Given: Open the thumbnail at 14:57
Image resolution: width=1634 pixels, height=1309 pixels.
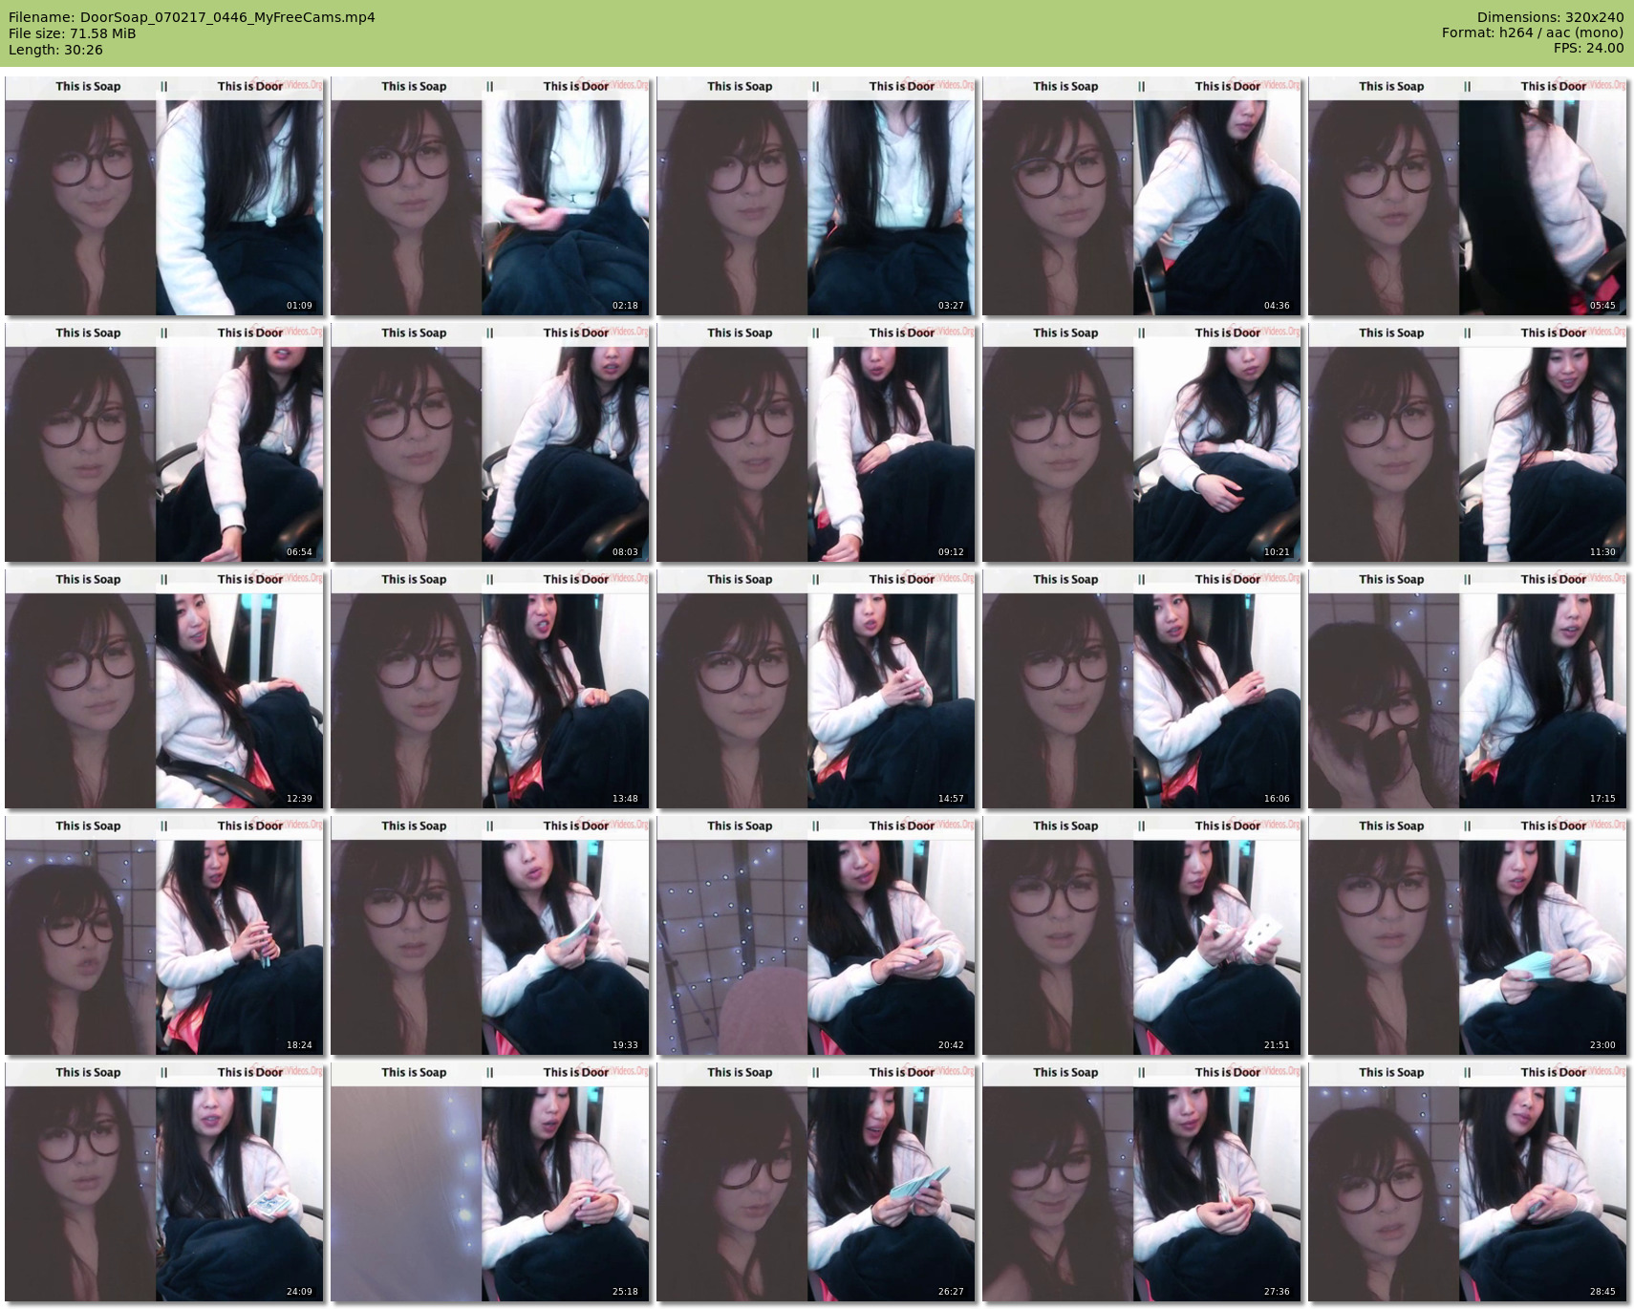Looking at the screenshot, I should tap(816, 689).
